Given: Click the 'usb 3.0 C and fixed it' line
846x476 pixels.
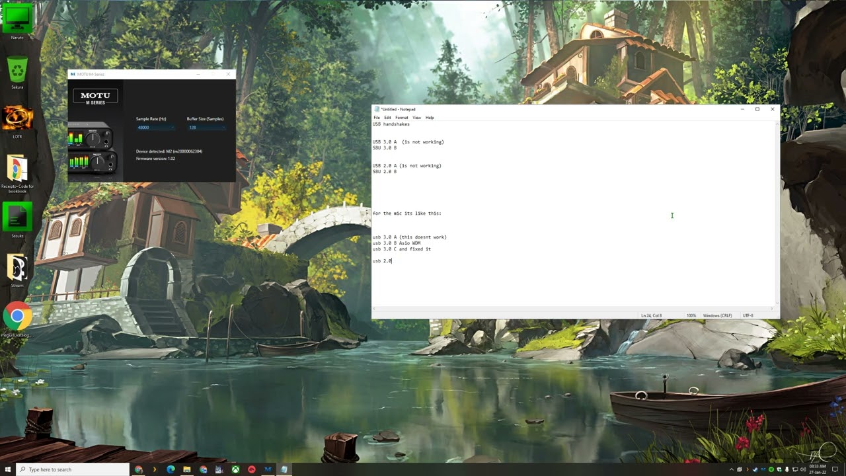Looking at the screenshot, I should point(402,249).
